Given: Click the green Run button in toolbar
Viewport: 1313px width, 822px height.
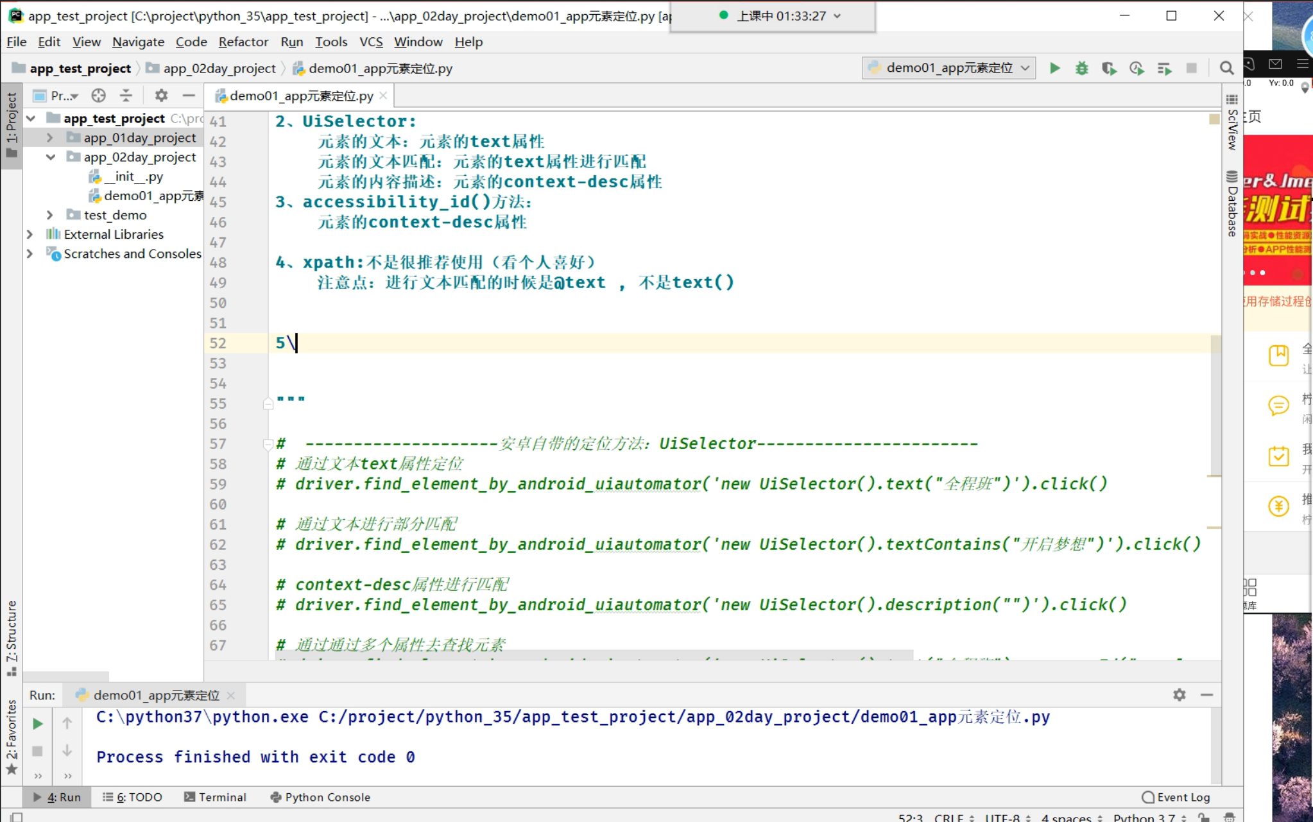Looking at the screenshot, I should [x=1054, y=68].
